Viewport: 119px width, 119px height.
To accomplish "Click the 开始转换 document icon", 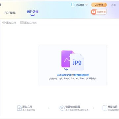I will 105,108.
